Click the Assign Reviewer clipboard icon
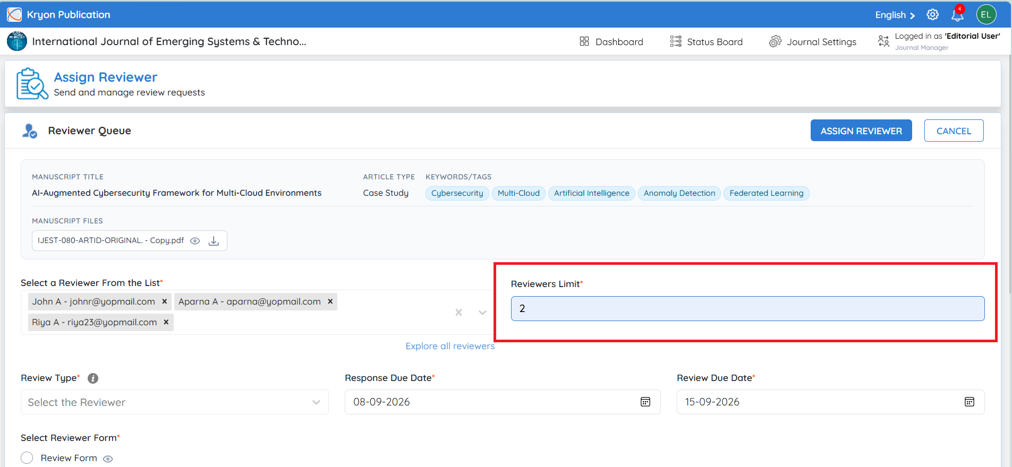 [x=32, y=83]
